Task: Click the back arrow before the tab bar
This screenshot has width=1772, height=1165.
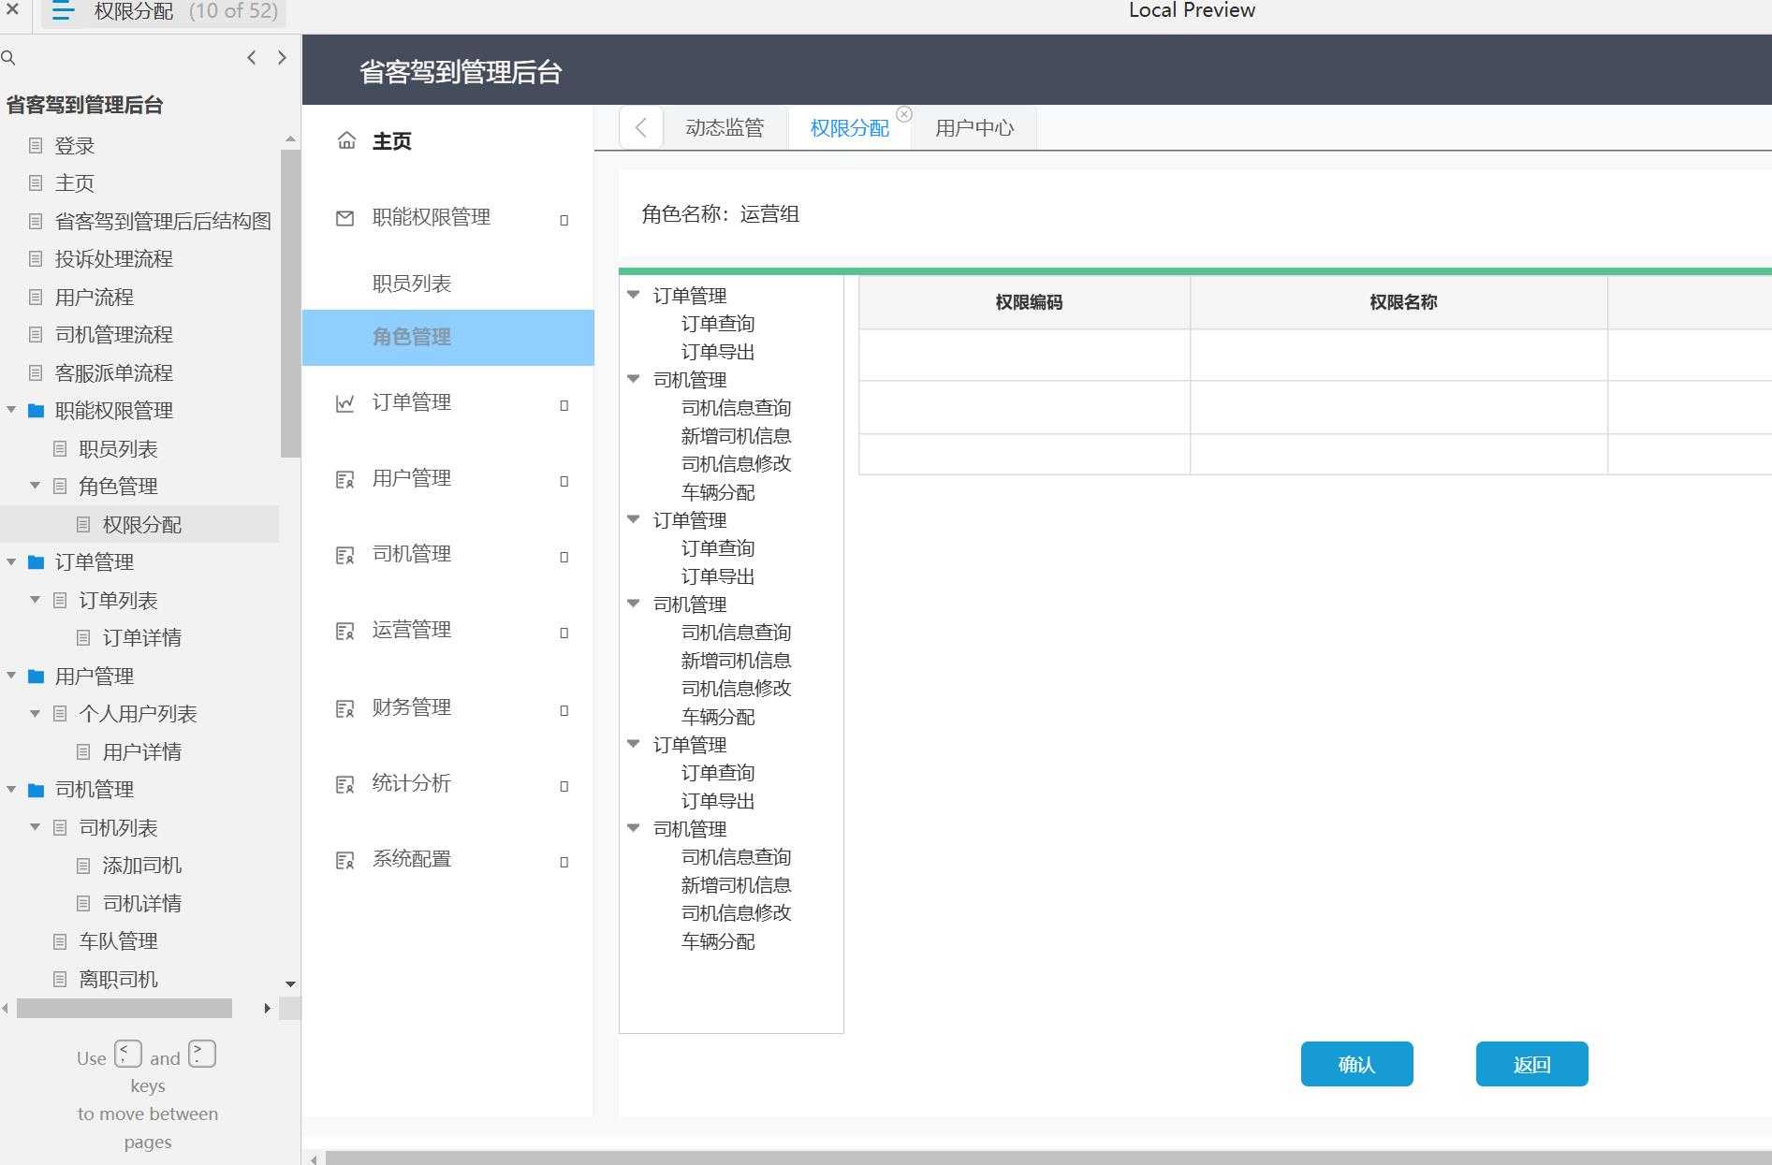Action: [640, 127]
